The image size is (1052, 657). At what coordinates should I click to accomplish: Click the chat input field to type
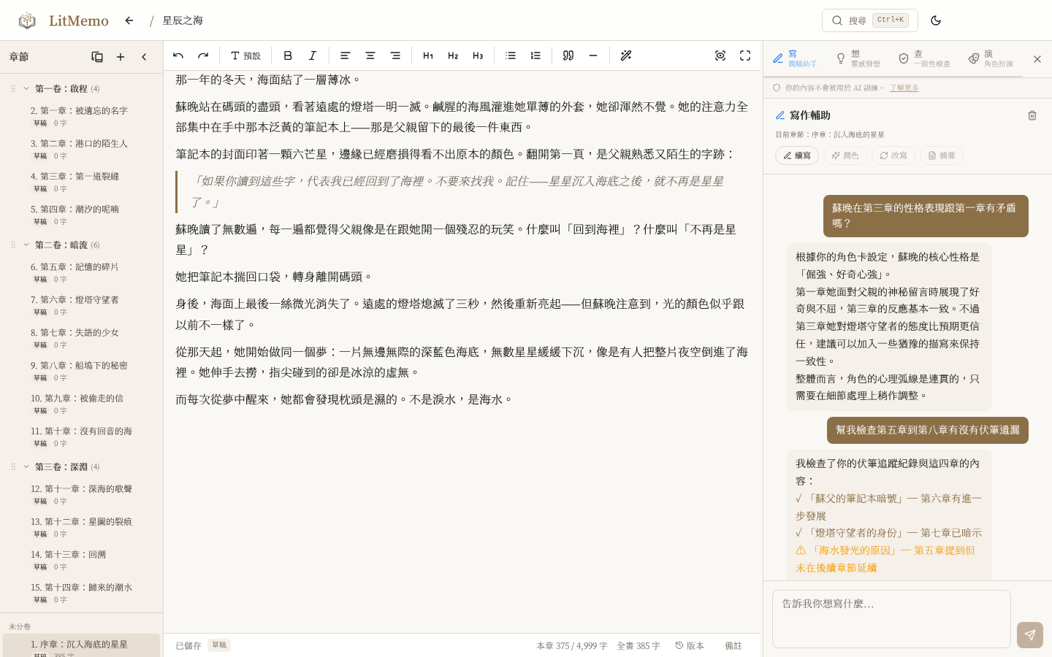891,619
